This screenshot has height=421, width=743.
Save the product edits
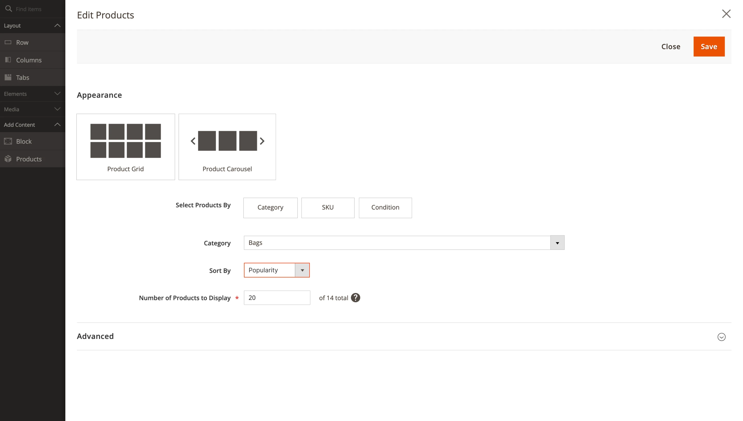pos(709,46)
